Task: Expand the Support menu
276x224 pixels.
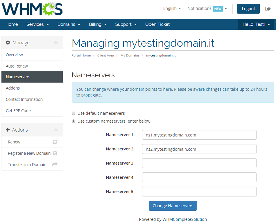Action: tap(126, 24)
